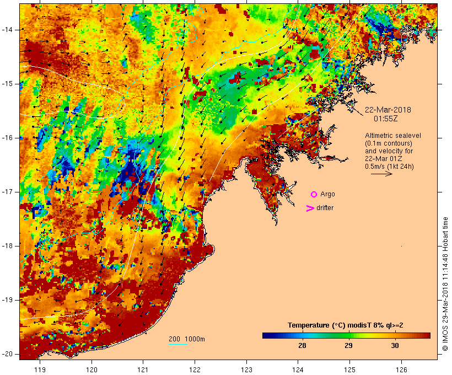
Task: Click the 'and velocity for' text line
Action: click(x=389, y=151)
